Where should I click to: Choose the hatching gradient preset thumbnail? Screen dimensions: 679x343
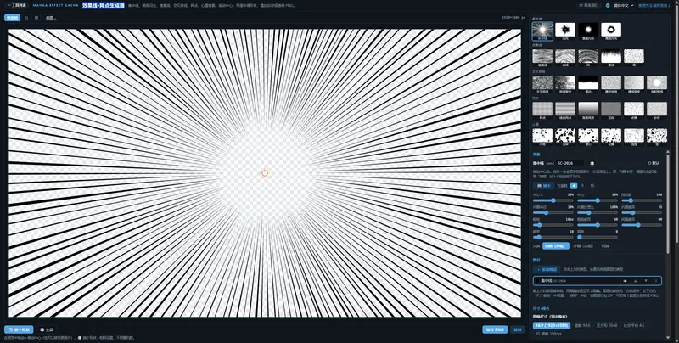coord(565,83)
